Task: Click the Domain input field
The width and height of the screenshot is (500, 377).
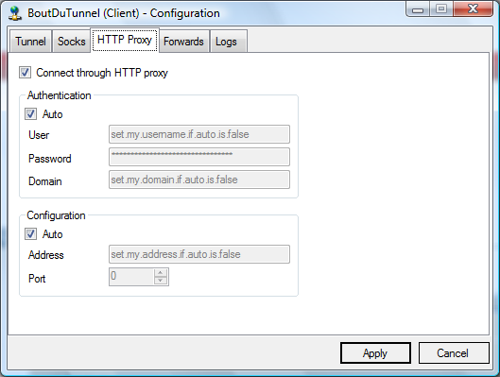Action: coord(199,180)
